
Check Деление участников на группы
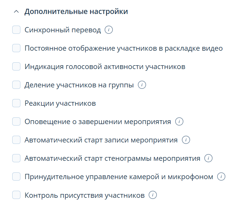point(16,85)
